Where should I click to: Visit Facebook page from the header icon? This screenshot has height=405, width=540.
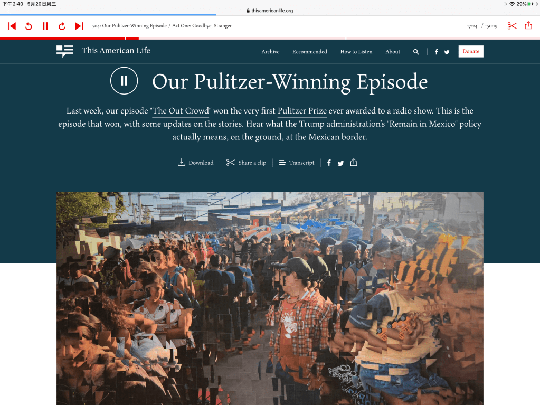click(437, 52)
